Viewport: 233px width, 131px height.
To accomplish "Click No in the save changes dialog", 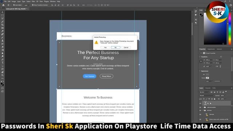I will pyautogui.click(x=116, y=47).
